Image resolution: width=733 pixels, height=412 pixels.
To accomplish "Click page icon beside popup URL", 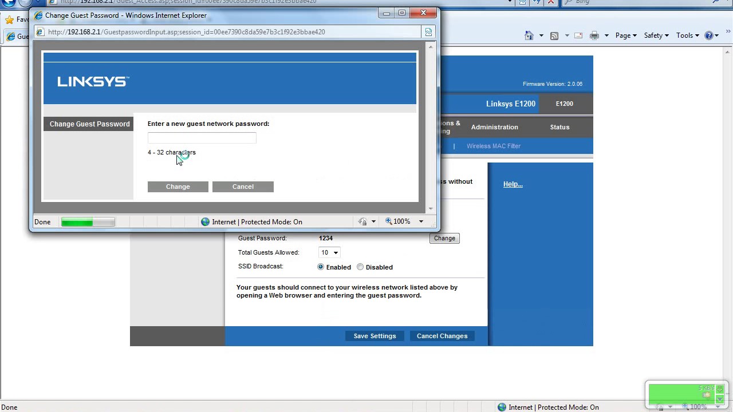I will [40, 32].
